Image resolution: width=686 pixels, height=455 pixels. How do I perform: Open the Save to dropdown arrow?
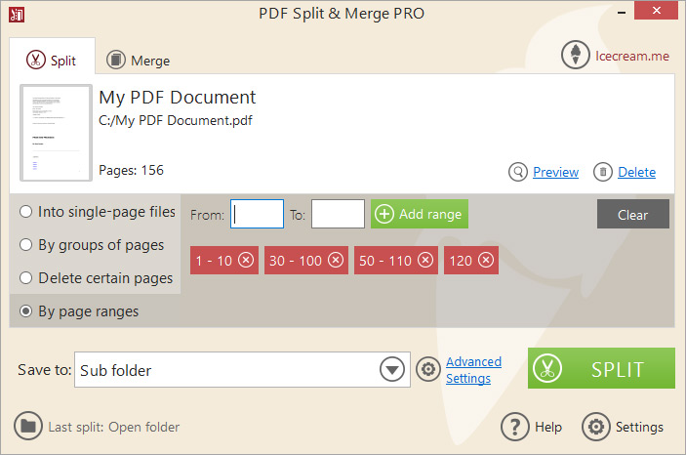392,370
